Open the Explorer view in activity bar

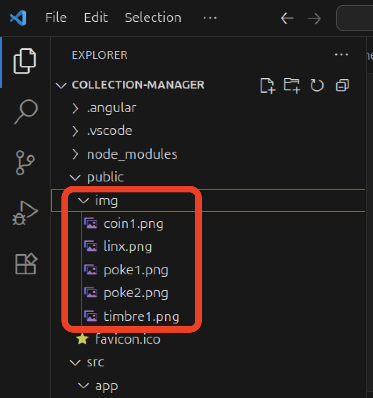(x=25, y=61)
